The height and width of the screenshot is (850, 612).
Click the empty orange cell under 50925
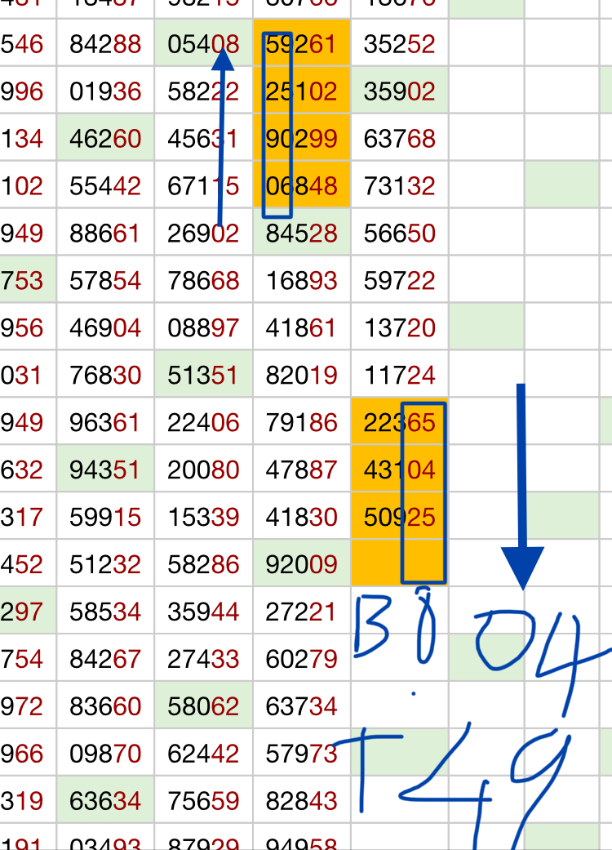400,563
